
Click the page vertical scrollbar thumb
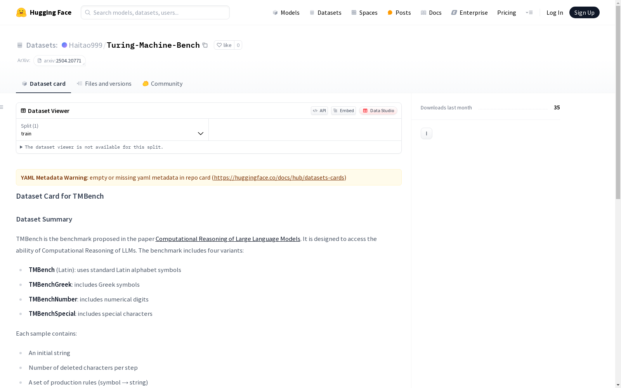coord(618,103)
